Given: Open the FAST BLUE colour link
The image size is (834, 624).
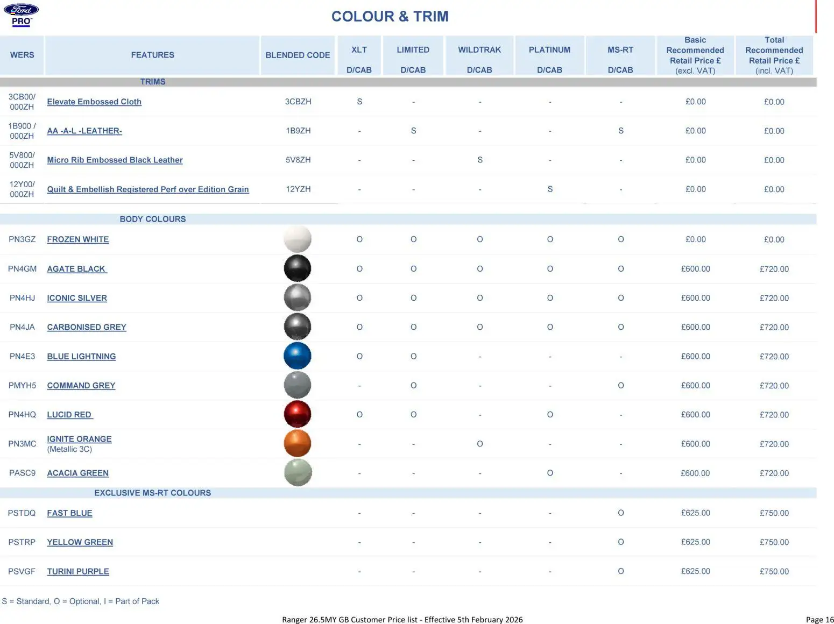Looking at the screenshot, I should tap(69, 513).
